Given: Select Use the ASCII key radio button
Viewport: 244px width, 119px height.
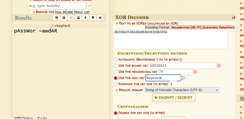Looking at the screenshot, I should [115, 78].
